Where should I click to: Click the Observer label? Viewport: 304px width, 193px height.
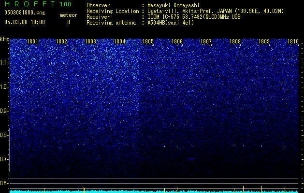pos(98,5)
